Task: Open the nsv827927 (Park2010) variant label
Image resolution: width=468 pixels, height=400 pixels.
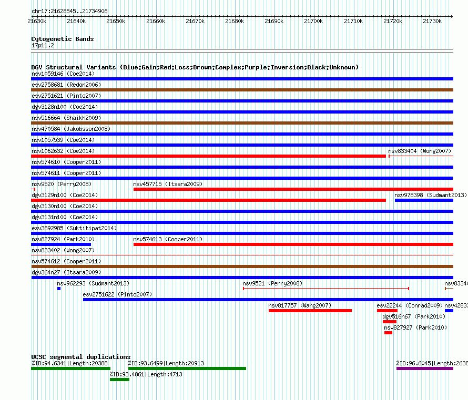Action: 415,327
